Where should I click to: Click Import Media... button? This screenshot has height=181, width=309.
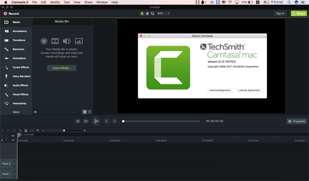coord(61,68)
